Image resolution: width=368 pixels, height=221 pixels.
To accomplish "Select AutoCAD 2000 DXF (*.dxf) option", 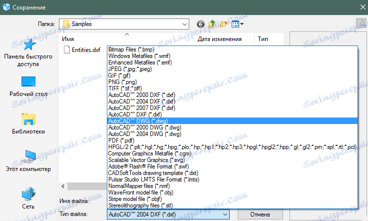I will coord(232,95).
